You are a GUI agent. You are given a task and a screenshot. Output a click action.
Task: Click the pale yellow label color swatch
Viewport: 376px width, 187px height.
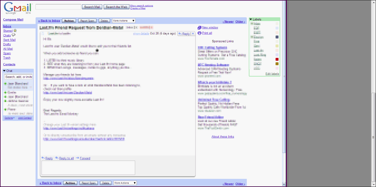pos(277,46)
